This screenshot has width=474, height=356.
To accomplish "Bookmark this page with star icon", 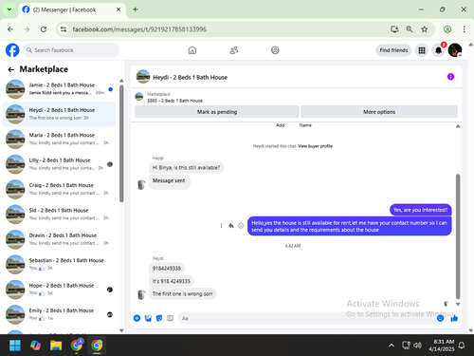I will click(x=425, y=29).
